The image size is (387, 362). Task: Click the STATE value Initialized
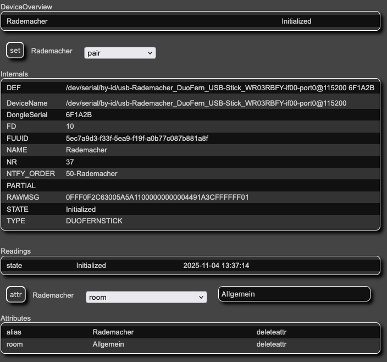click(x=81, y=210)
